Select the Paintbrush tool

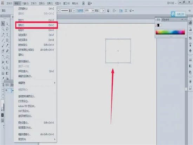pyautogui.click(x=3, y=45)
